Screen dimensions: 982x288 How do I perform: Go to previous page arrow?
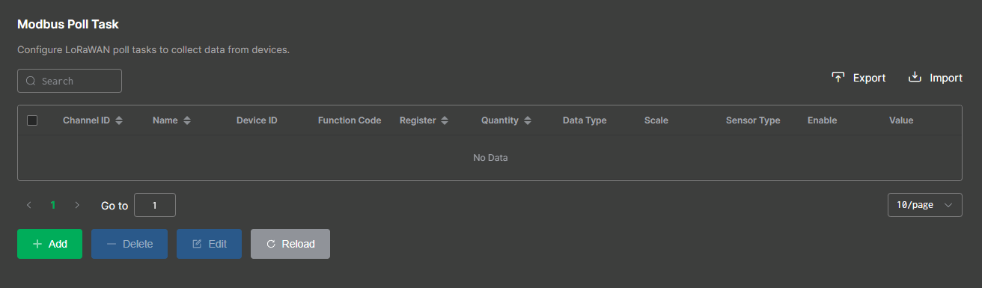click(29, 204)
